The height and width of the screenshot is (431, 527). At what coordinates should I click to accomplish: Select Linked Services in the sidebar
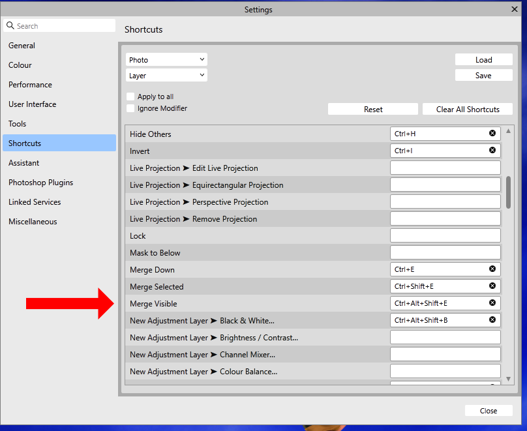click(x=35, y=201)
